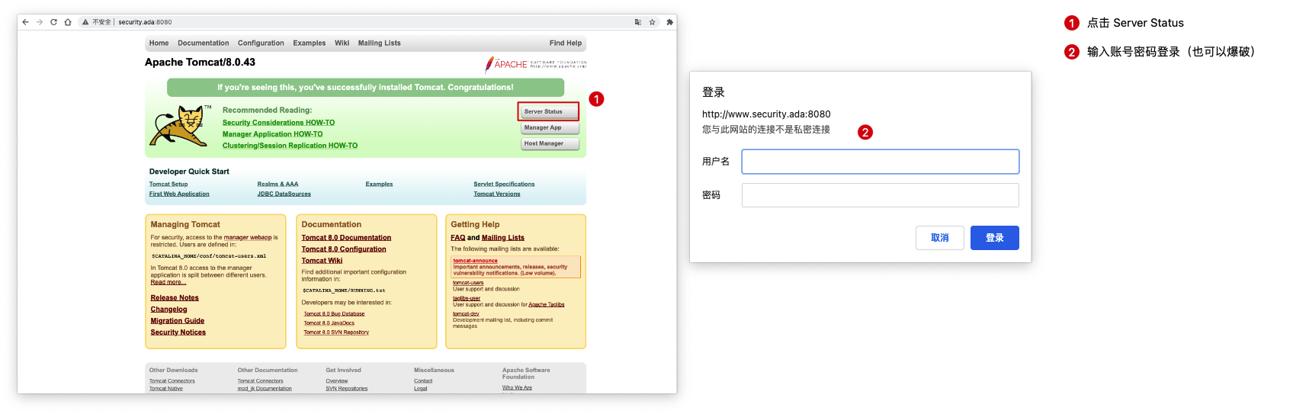
Task: Open the Wiki nav item
Action: (342, 43)
